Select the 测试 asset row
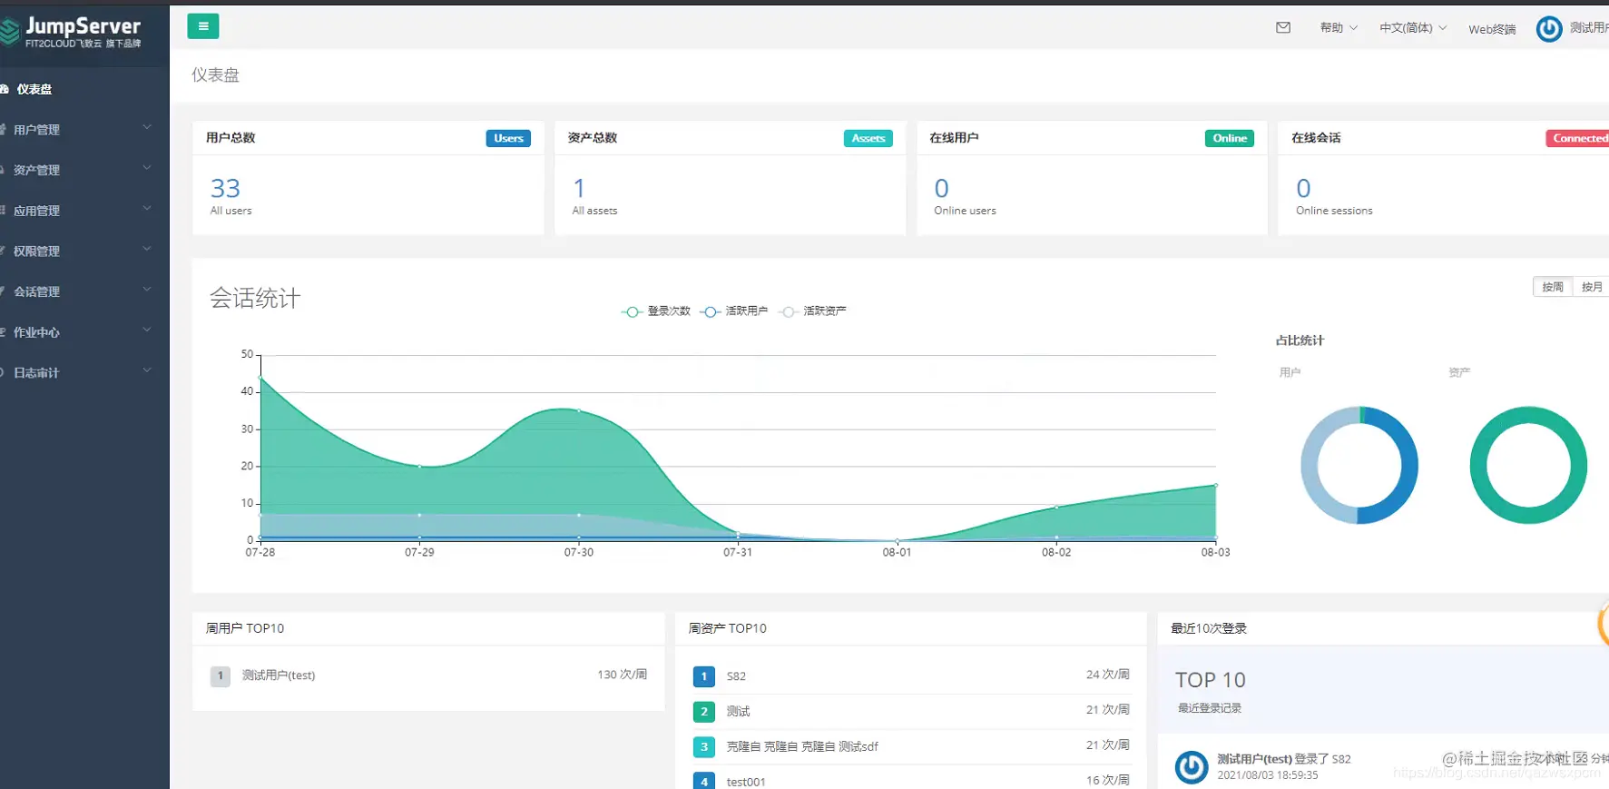 [911, 711]
